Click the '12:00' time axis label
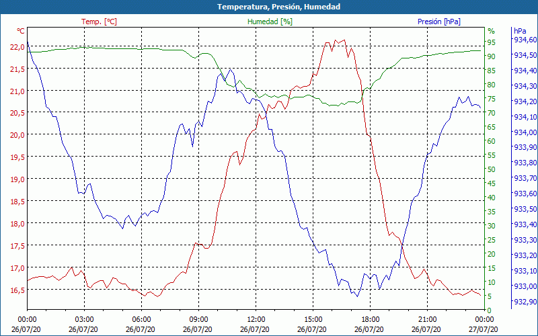The image size is (538, 336). click(x=256, y=320)
